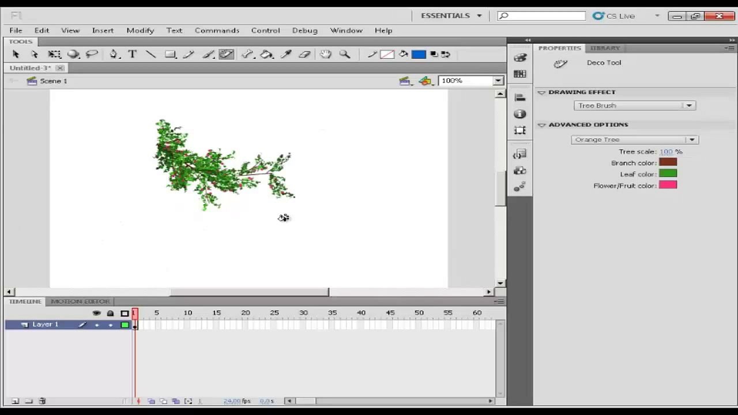Toggle Layer 1 green outline square

[x=125, y=325]
